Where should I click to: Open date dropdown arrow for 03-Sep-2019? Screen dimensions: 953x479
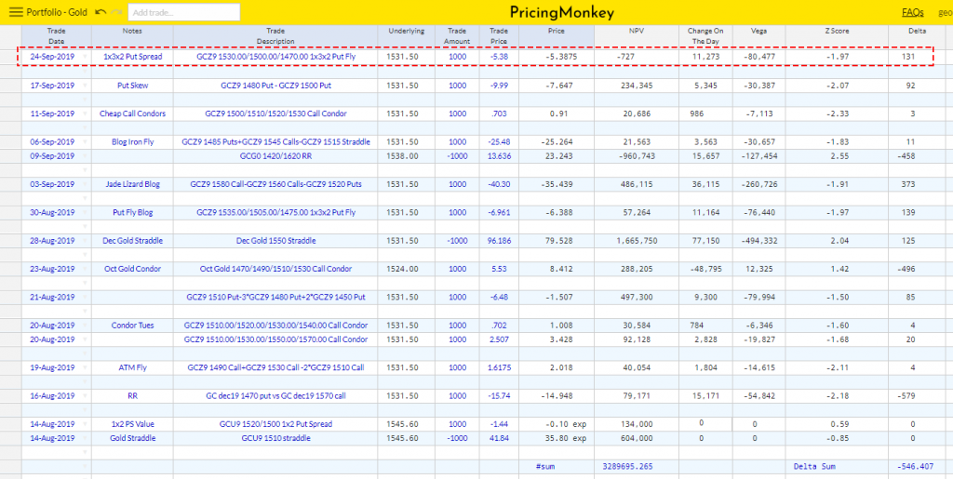click(x=85, y=184)
